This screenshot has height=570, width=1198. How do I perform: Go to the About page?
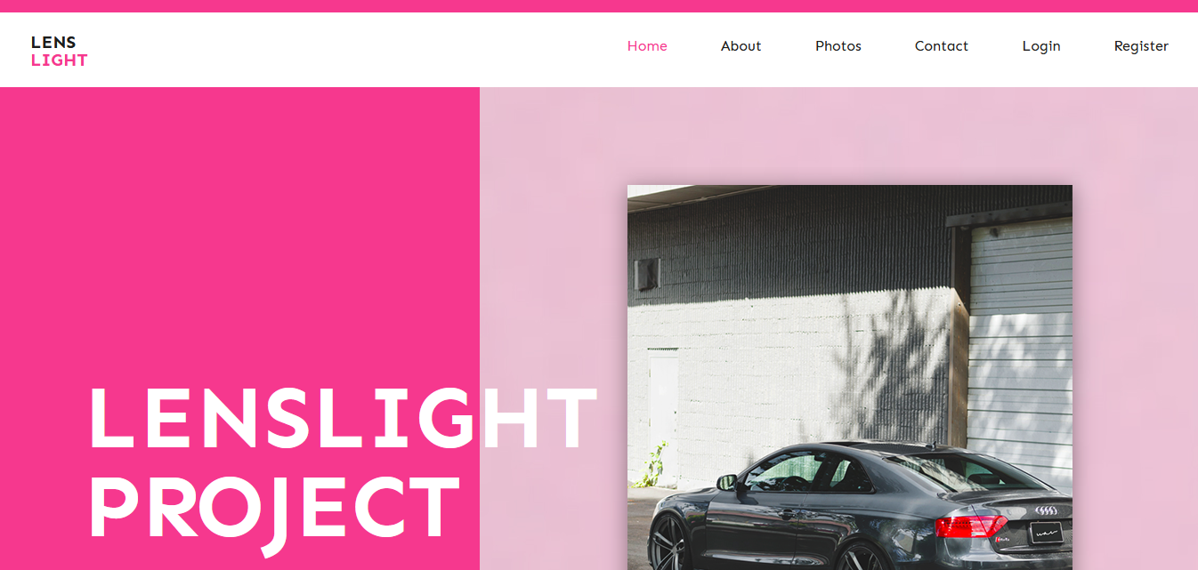[x=741, y=46]
